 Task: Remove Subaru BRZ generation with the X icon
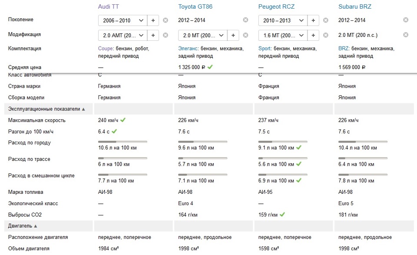[406, 20]
